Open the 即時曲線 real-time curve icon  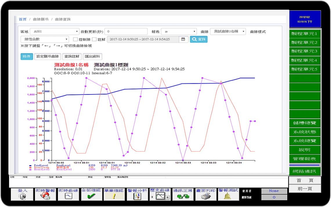tap(68, 196)
